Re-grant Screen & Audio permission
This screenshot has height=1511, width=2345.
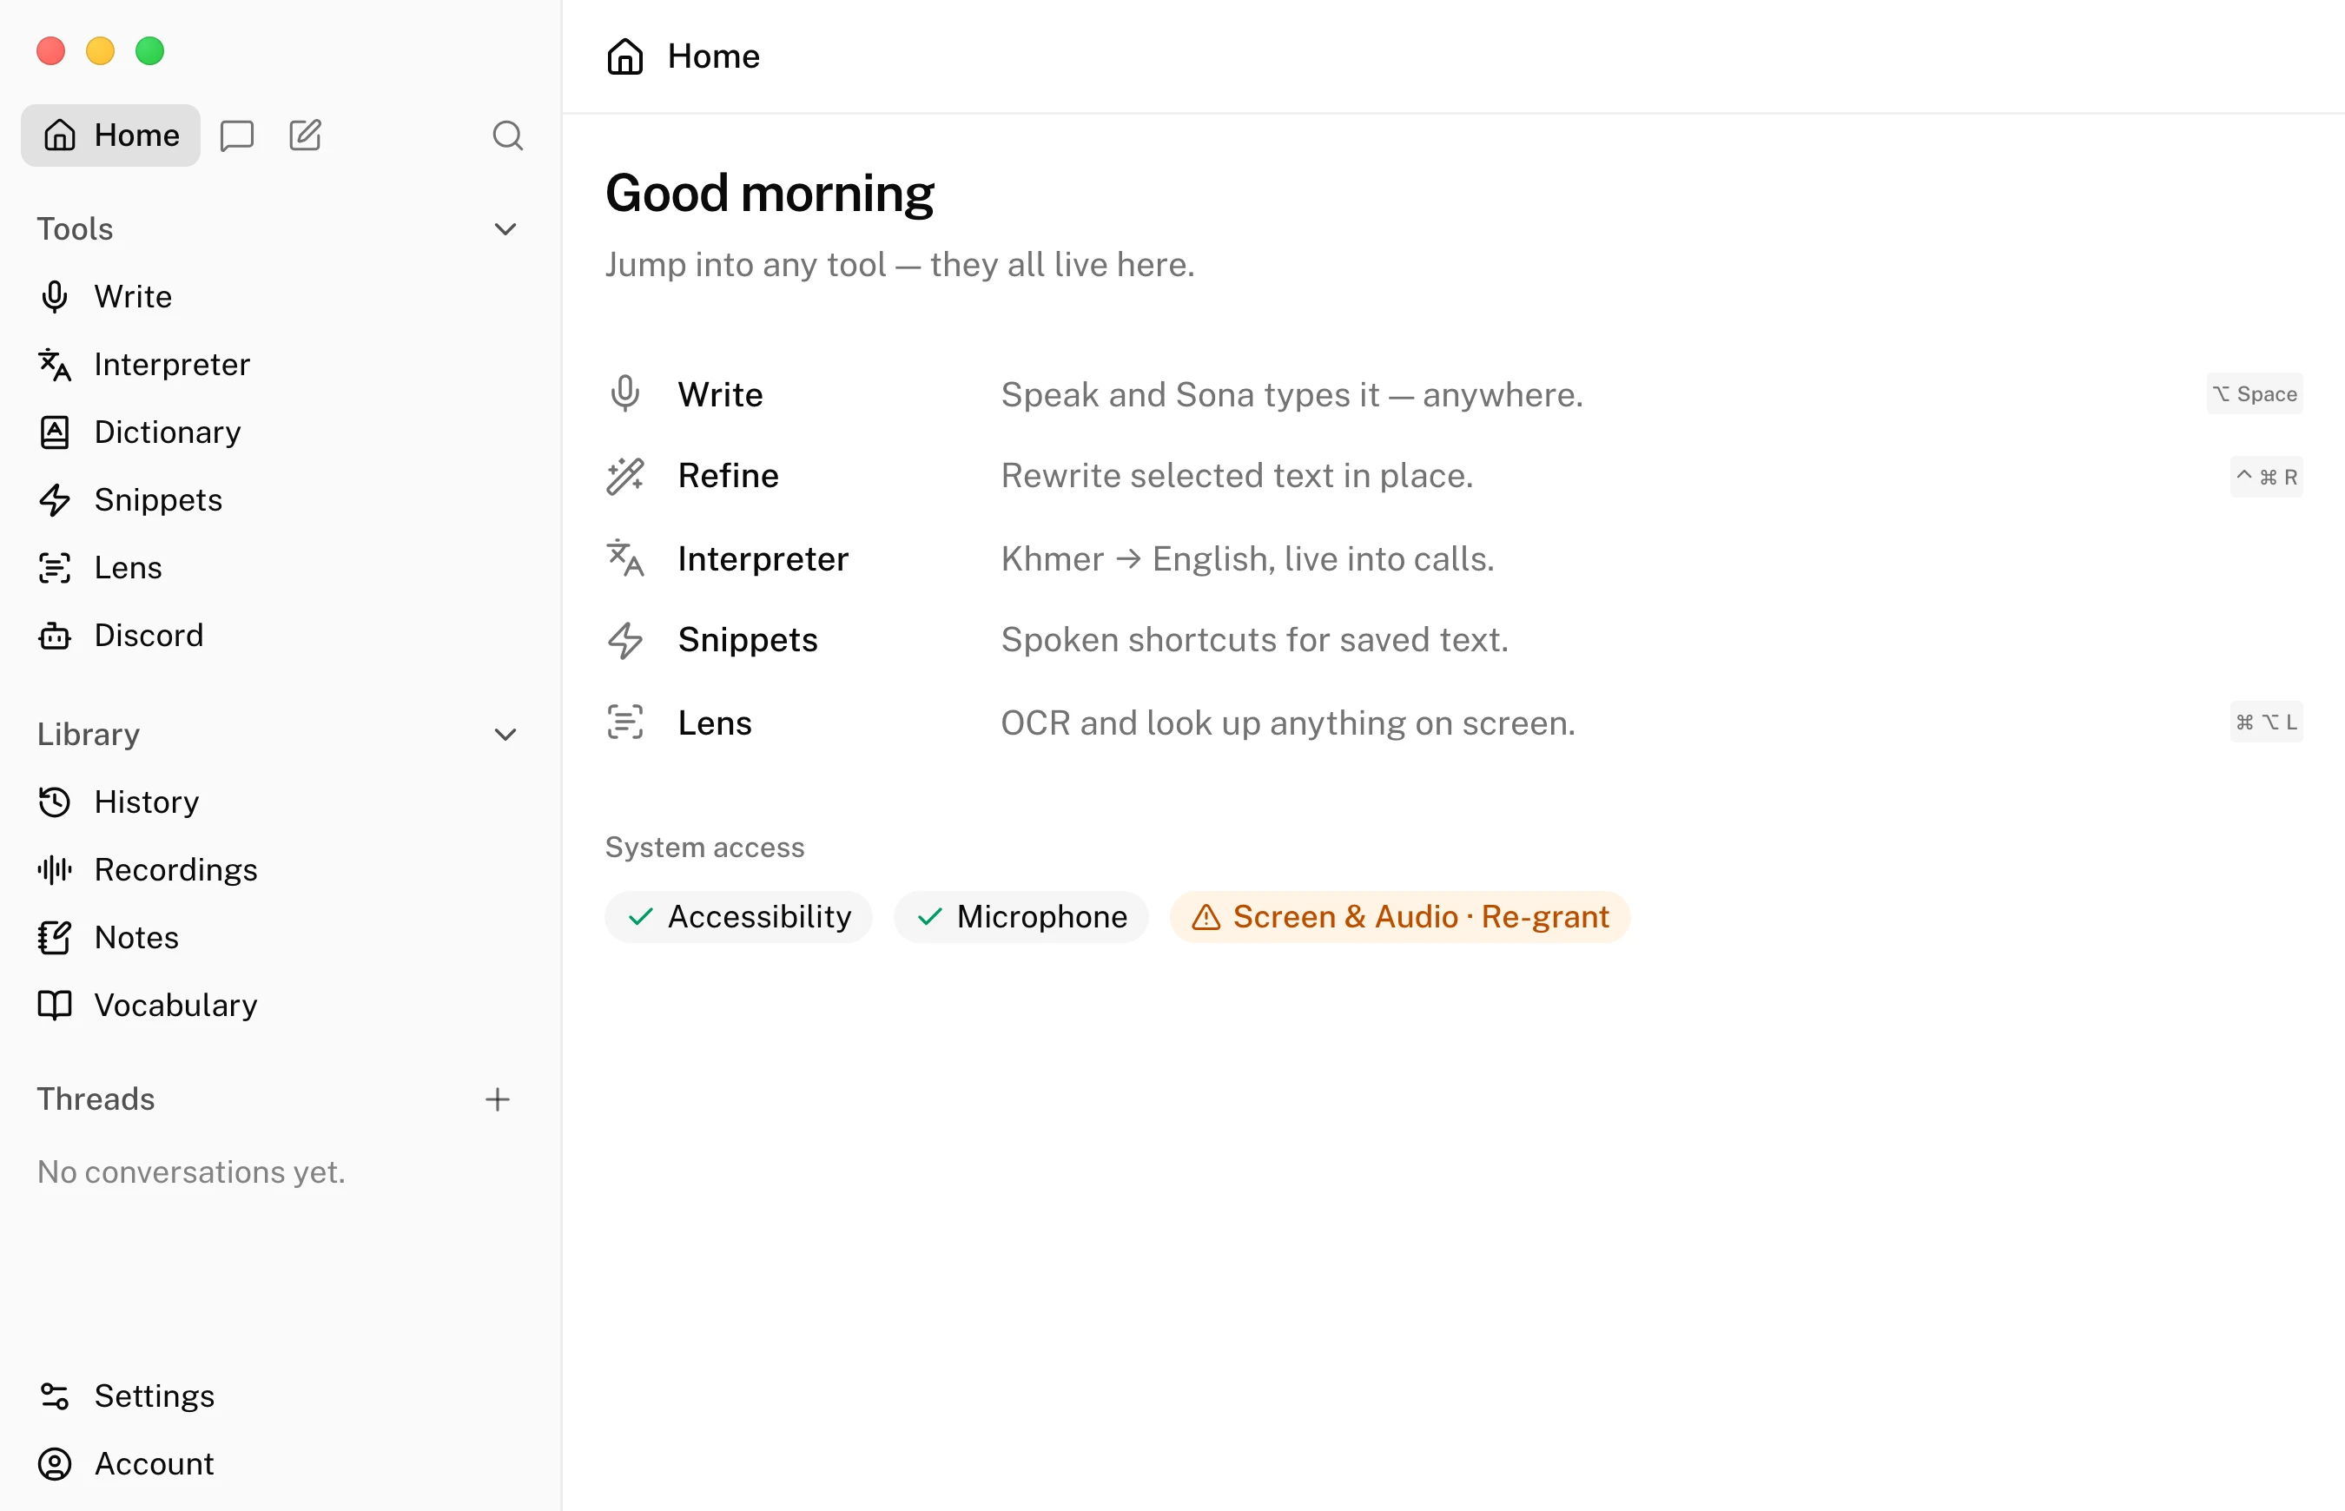click(x=1400, y=917)
